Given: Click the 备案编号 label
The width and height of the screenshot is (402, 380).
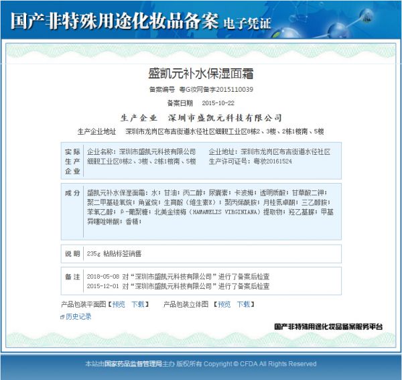Looking at the screenshot, I should coord(162,90).
